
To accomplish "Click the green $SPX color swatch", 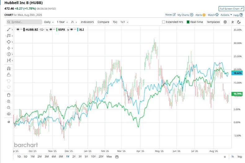I will 57,30.
